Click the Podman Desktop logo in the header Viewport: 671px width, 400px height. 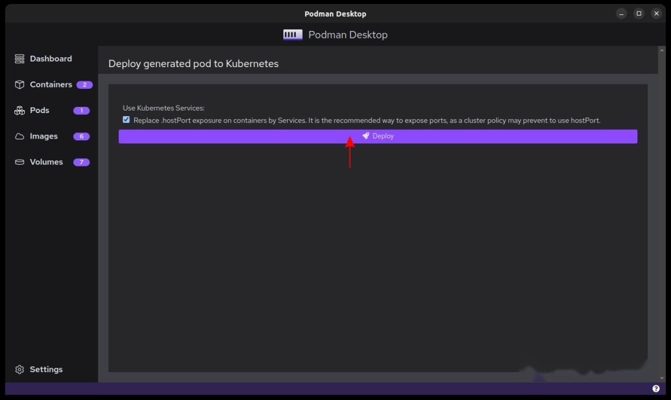(292, 34)
